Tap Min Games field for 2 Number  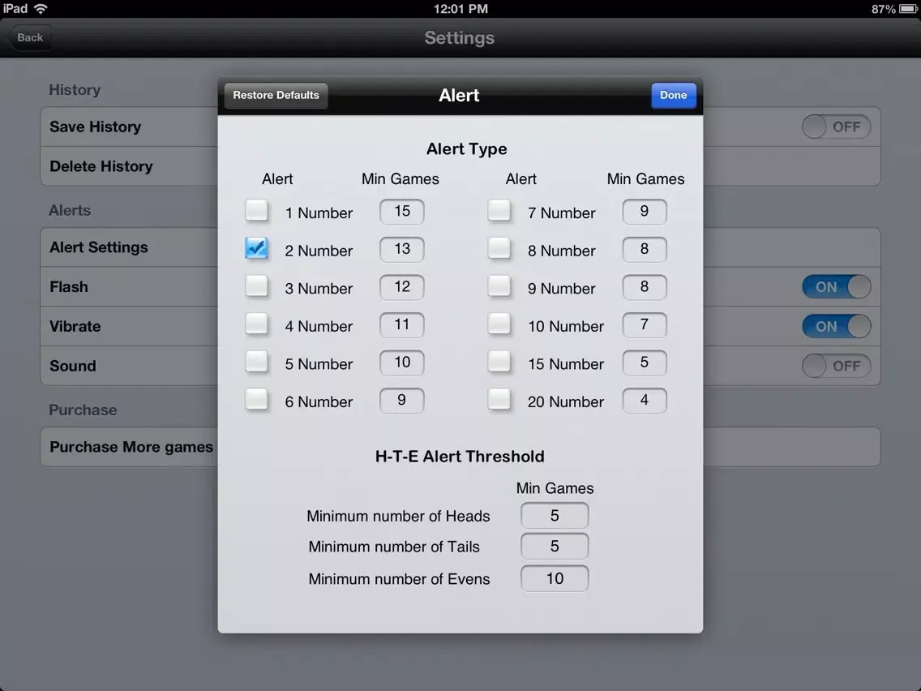tap(402, 250)
